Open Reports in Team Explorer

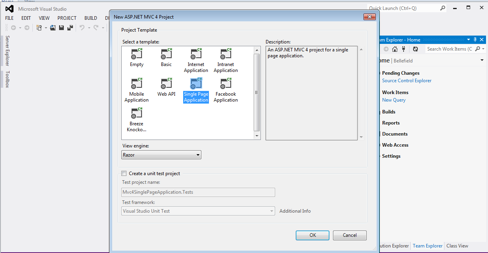(x=390, y=123)
